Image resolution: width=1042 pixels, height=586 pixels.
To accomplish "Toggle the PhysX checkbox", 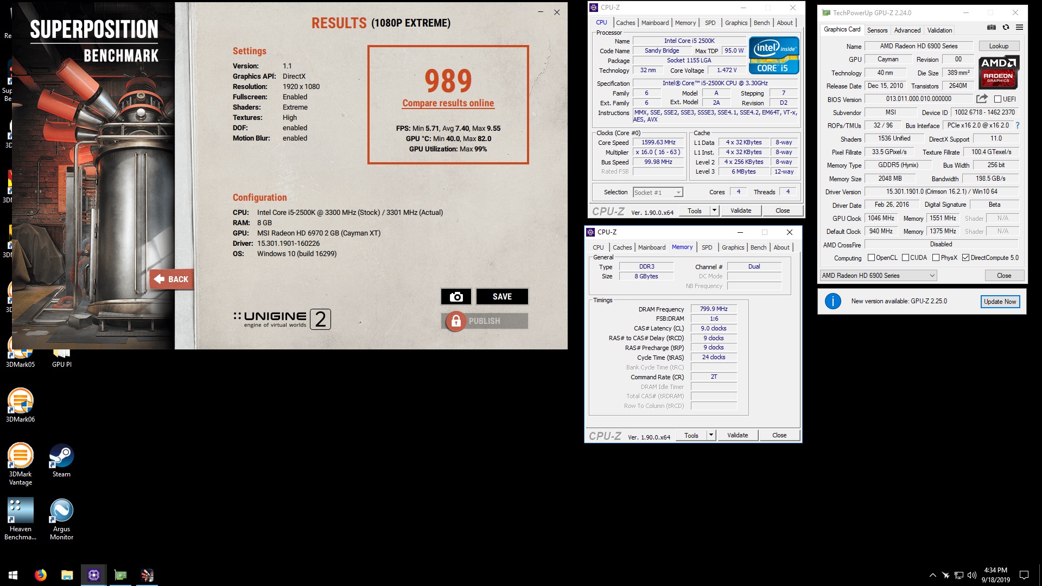I will tap(936, 258).
